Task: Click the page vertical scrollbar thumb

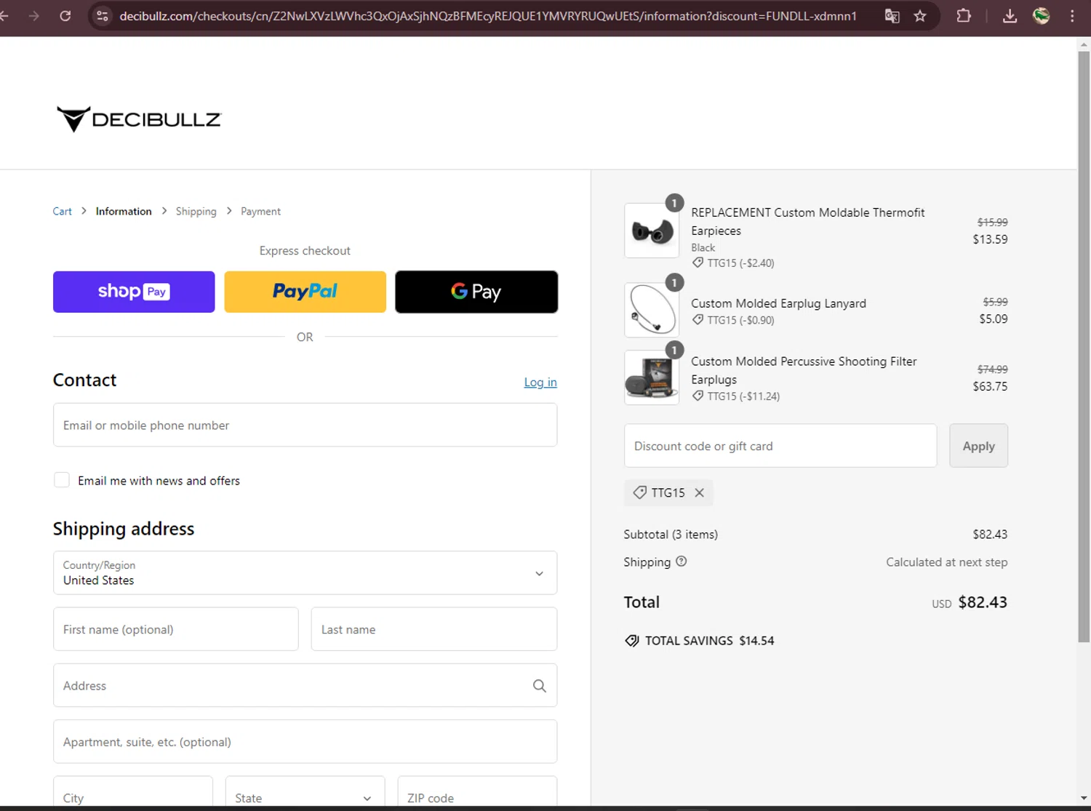Action: (x=1084, y=347)
